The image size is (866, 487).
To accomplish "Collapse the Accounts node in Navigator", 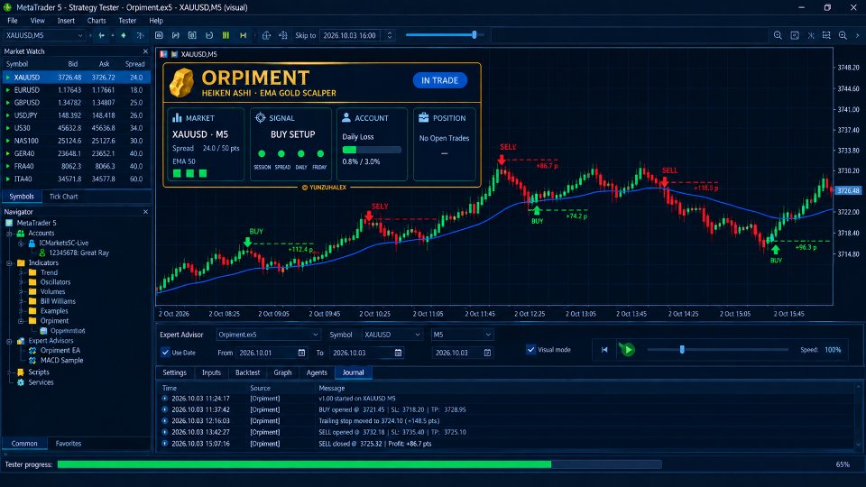I will click(9, 234).
